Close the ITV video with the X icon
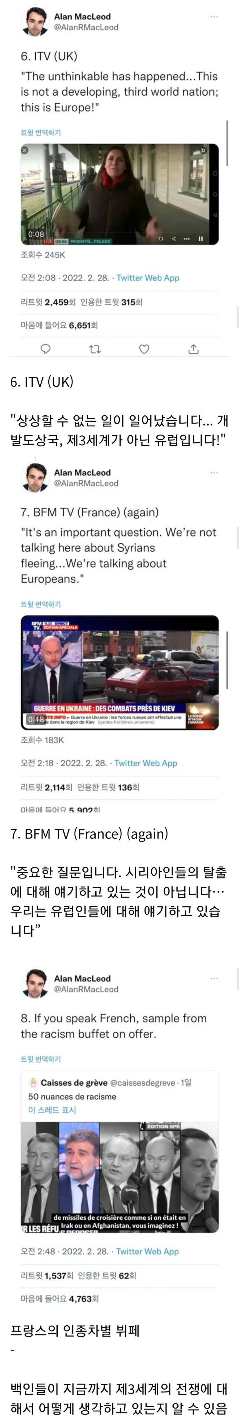 [x=24, y=150]
